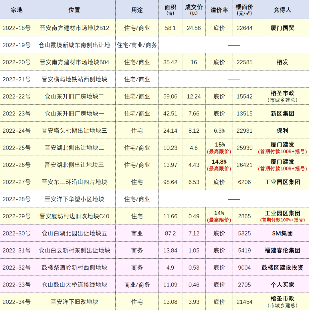Click the 个人买家 winner cell
The image size is (309, 310).
(x=283, y=285)
